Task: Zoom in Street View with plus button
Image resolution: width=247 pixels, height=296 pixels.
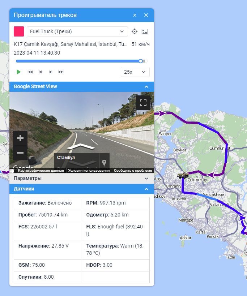Action: (x=20, y=138)
